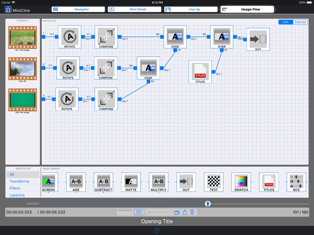Tap the Build Shot button
This screenshot has height=235, width=314.
click(139, 212)
